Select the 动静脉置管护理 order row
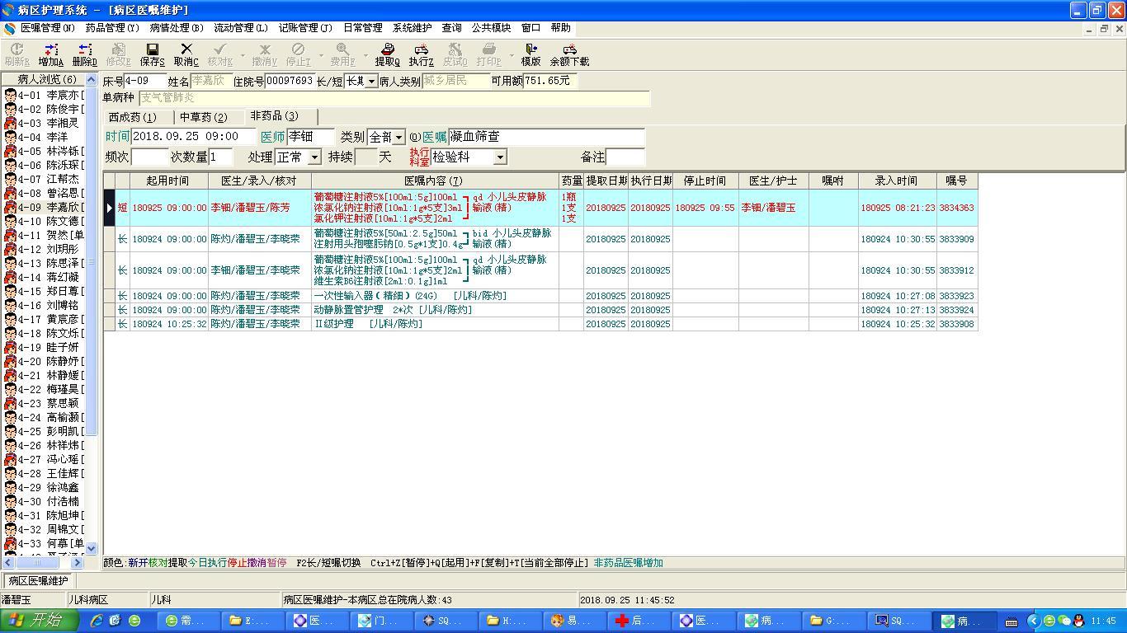 click(540, 310)
